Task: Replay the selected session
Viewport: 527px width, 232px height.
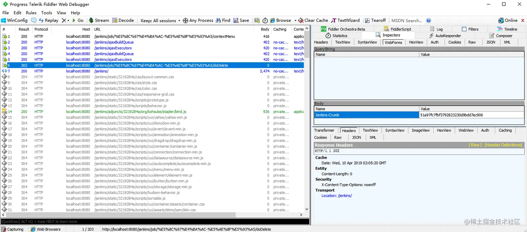Action: pos(48,21)
